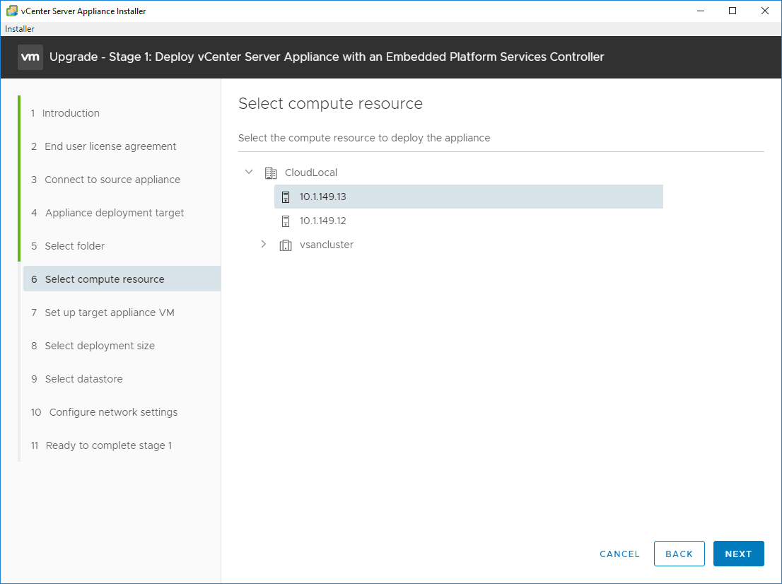The height and width of the screenshot is (584, 782).
Task: Select host 10.1.149.12 as compute resource
Action: (x=322, y=221)
